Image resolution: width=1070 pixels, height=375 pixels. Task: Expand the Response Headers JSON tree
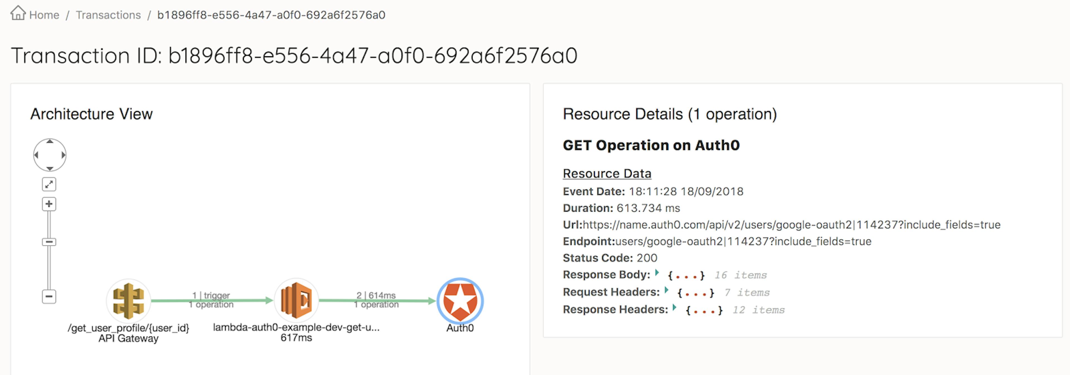point(675,308)
